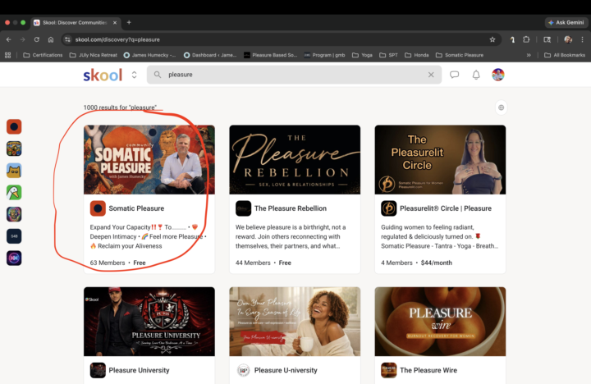The width and height of the screenshot is (591, 384).
Task: Open the apps grid icon in bookmarks bar
Action: pyautogui.click(x=7, y=55)
